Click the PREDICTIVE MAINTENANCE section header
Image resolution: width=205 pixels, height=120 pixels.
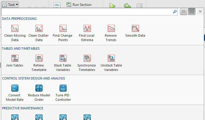(23, 108)
